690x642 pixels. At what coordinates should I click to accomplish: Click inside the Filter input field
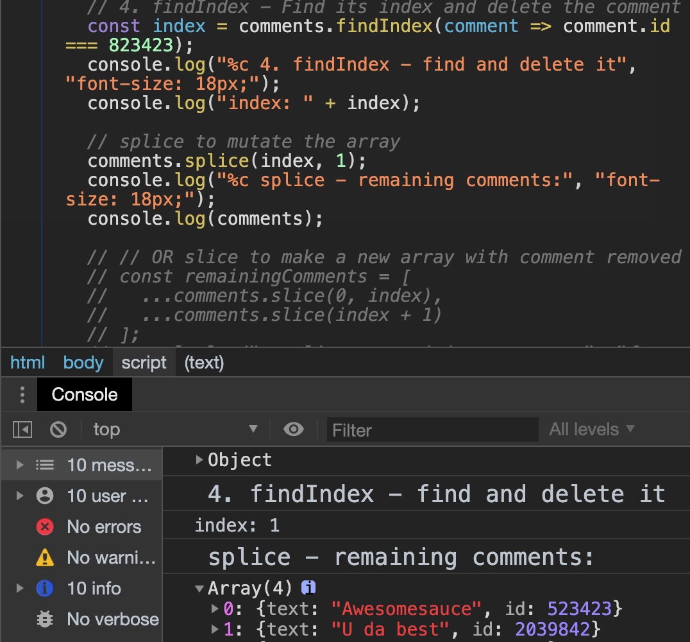[x=433, y=429]
